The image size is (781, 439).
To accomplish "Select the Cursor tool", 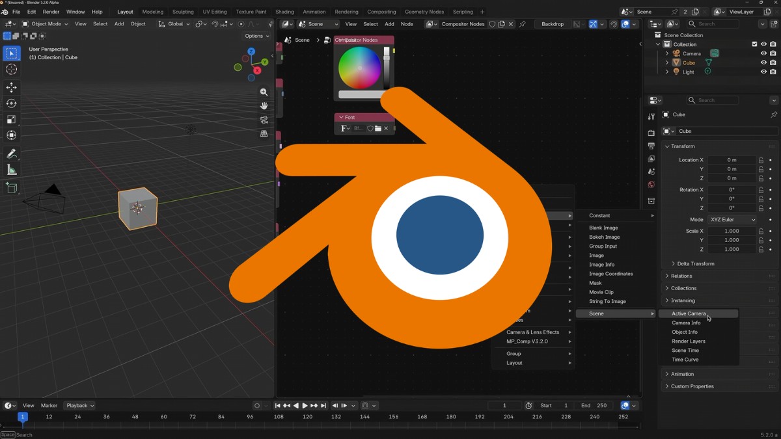I will tap(12, 69).
